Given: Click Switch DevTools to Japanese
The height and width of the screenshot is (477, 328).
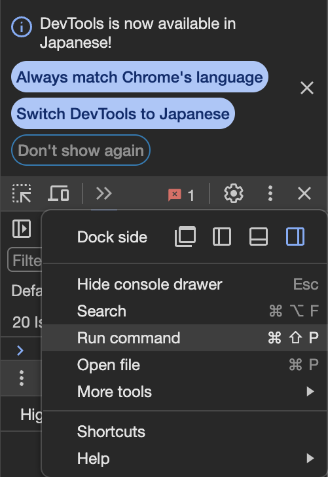Looking at the screenshot, I should [x=123, y=113].
